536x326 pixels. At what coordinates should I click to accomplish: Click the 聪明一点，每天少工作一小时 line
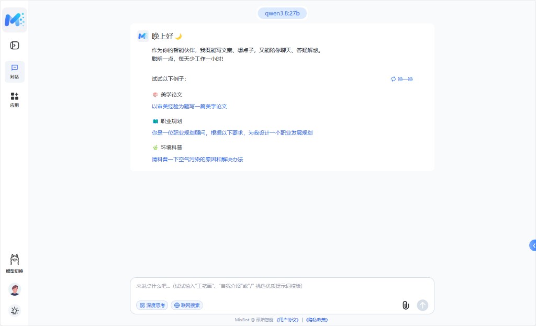[187, 59]
